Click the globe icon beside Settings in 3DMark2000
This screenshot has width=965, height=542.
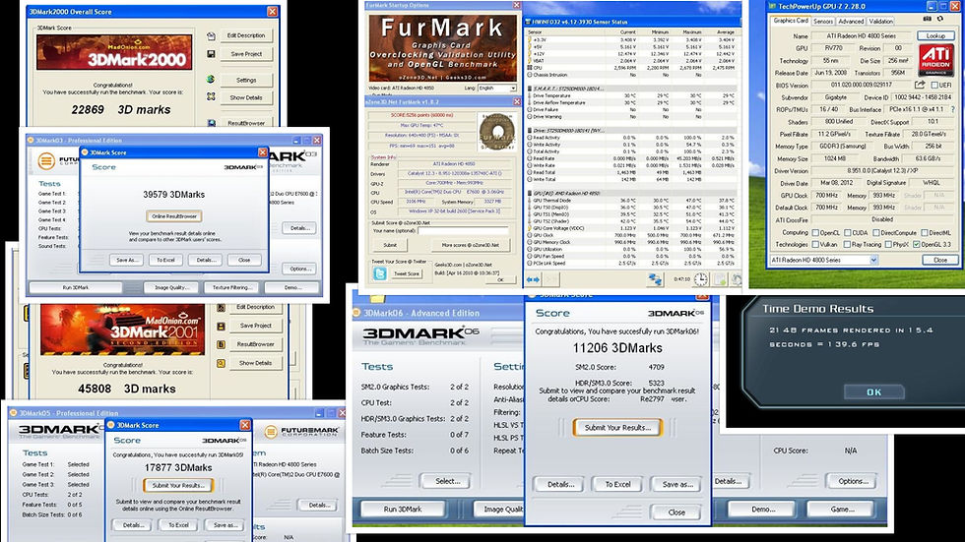pyautogui.click(x=211, y=80)
